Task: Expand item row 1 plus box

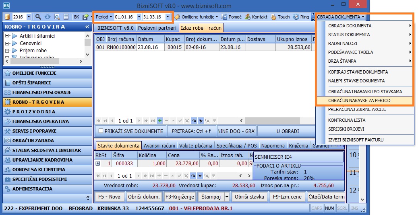Action: [98, 164]
